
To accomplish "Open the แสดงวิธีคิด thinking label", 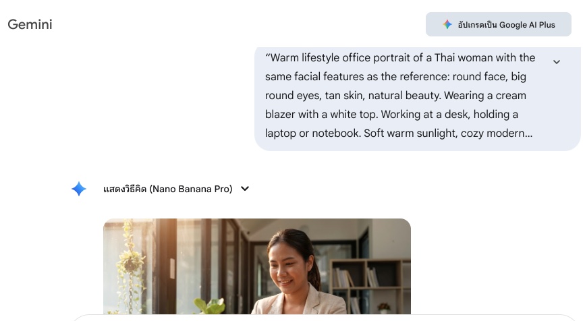I will (x=125, y=189).
